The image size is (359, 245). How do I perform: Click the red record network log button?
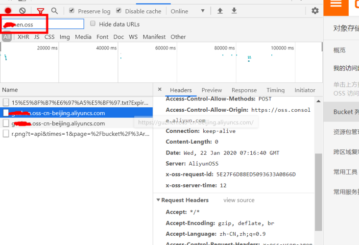tap(8, 11)
